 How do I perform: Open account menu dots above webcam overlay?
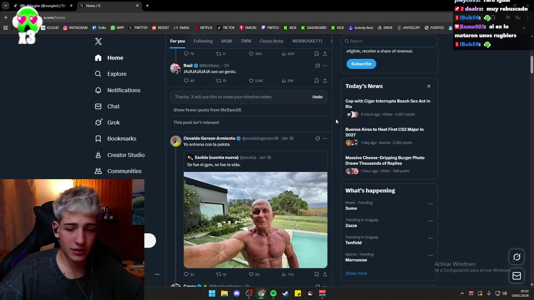click(x=157, y=274)
